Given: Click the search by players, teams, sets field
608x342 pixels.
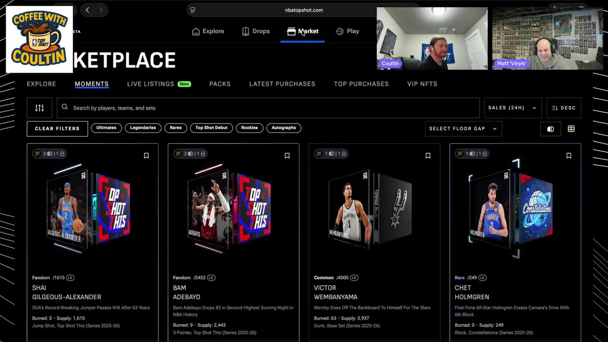Looking at the screenshot, I should click(268, 108).
